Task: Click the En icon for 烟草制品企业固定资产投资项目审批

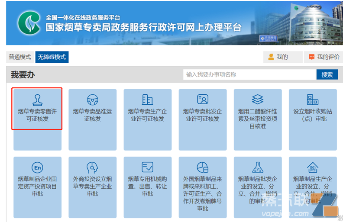Action: coord(37,167)
